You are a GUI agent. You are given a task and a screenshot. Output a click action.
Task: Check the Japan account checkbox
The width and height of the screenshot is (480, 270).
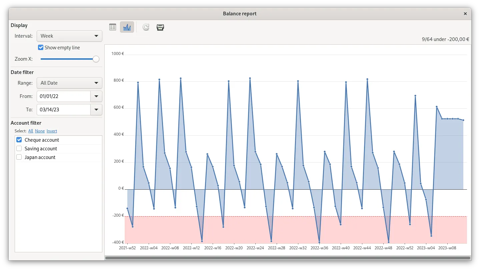click(19, 157)
